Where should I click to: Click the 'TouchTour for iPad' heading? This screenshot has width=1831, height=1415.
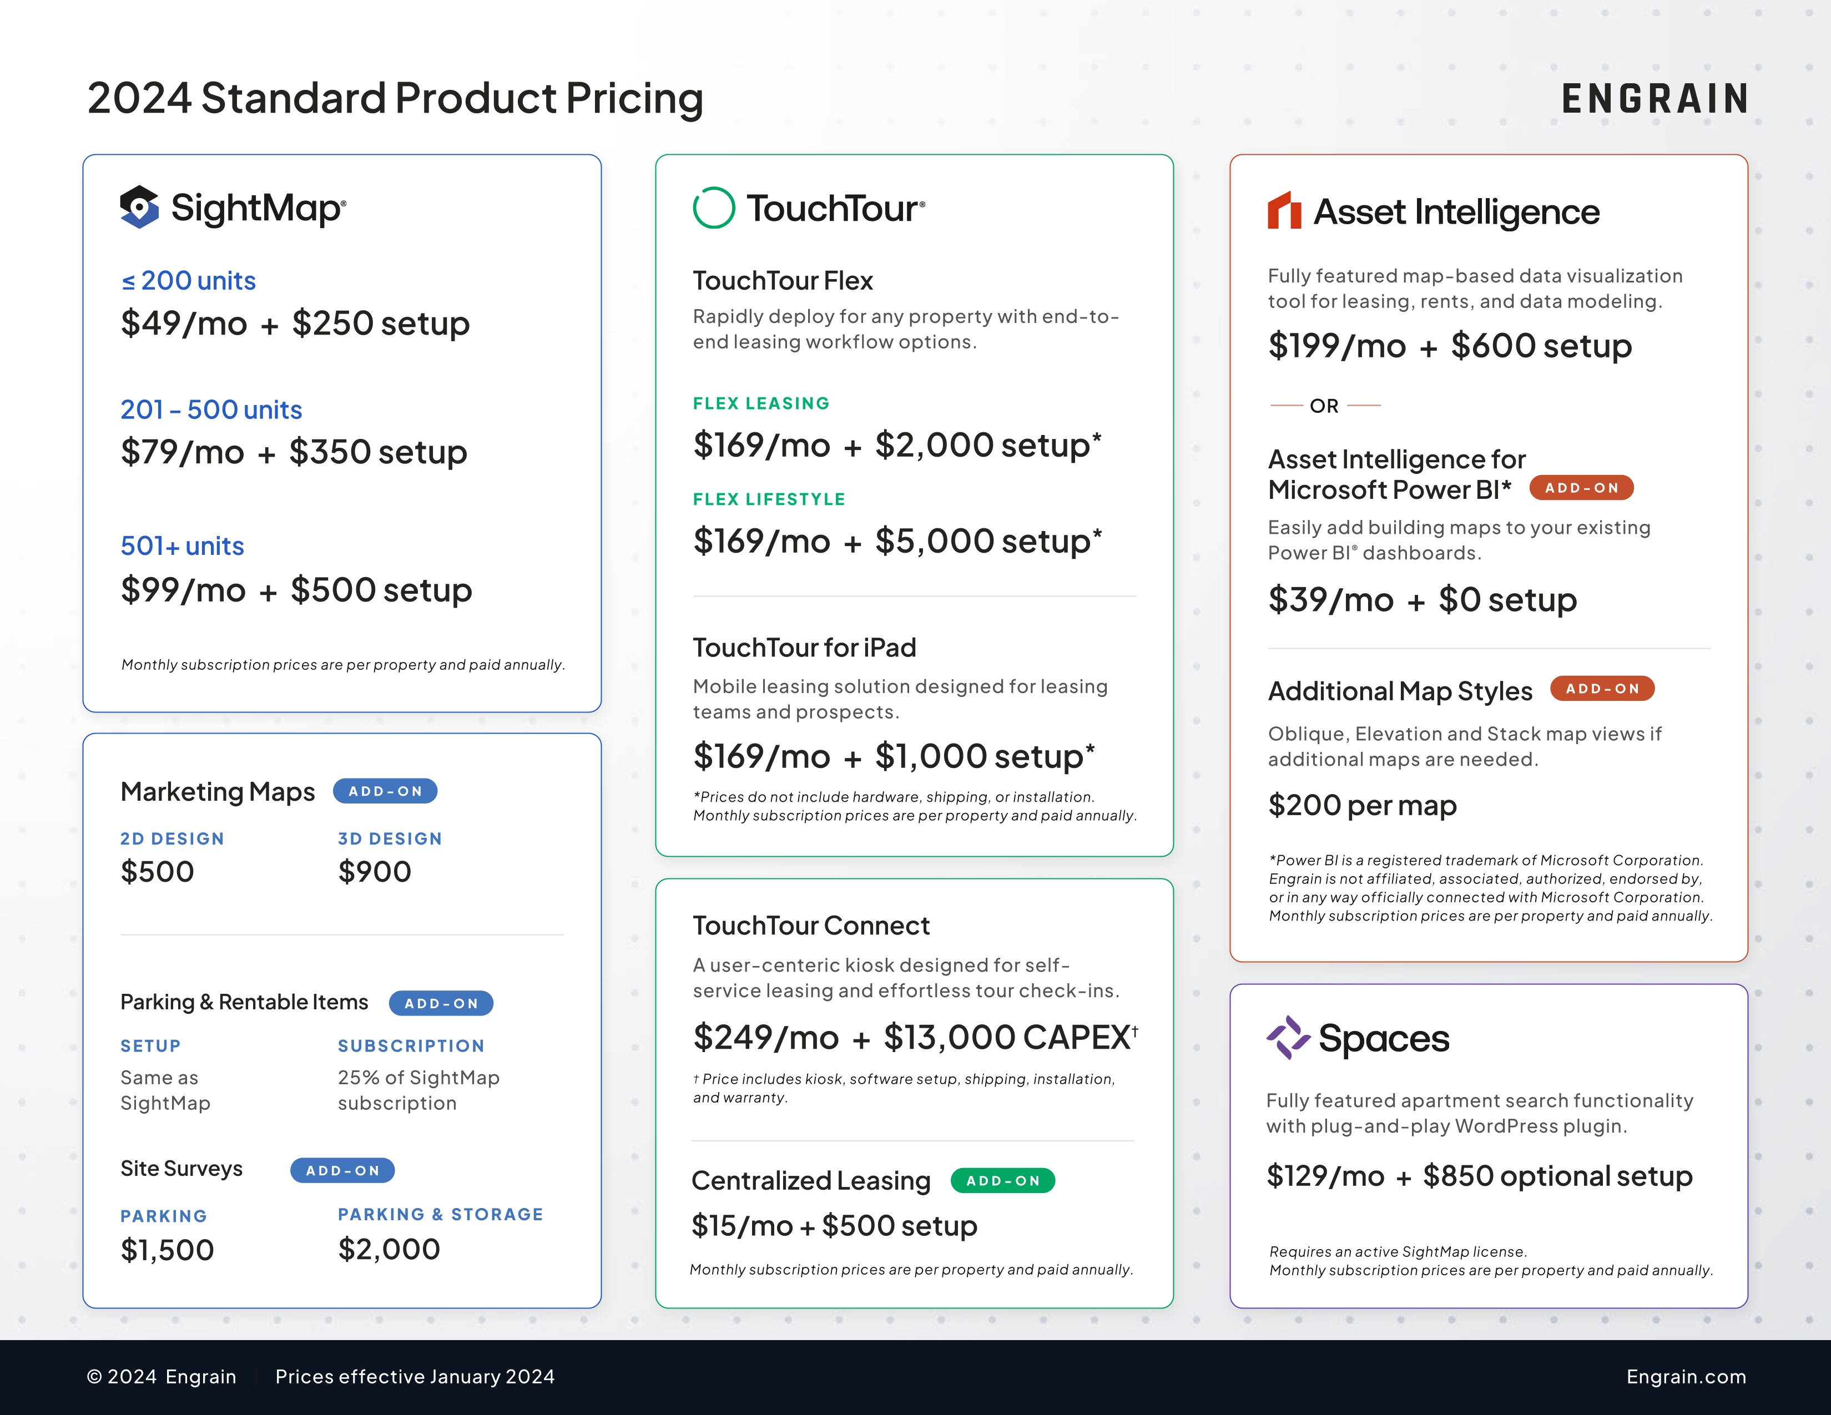pyautogui.click(x=805, y=648)
